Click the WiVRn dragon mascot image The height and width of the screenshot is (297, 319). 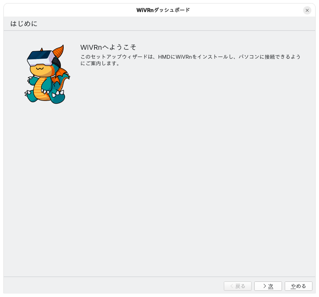point(47,74)
